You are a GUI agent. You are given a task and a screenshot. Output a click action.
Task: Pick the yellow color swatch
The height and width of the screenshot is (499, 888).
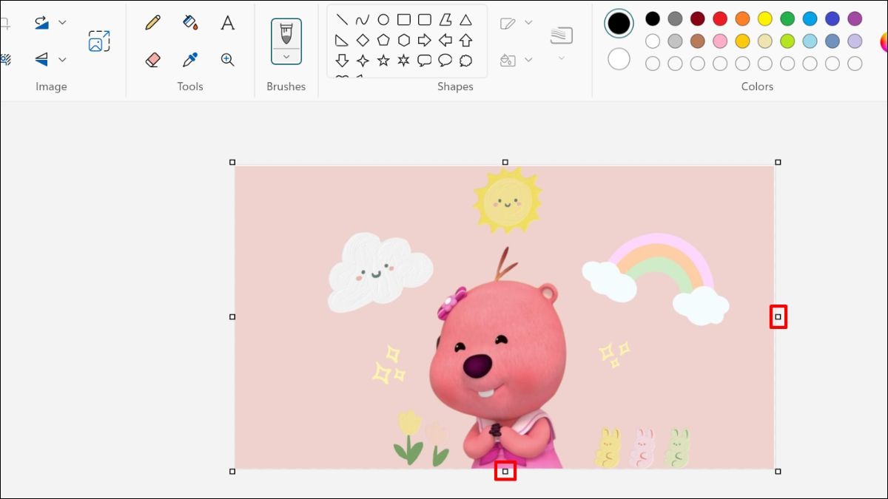(765, 18)
